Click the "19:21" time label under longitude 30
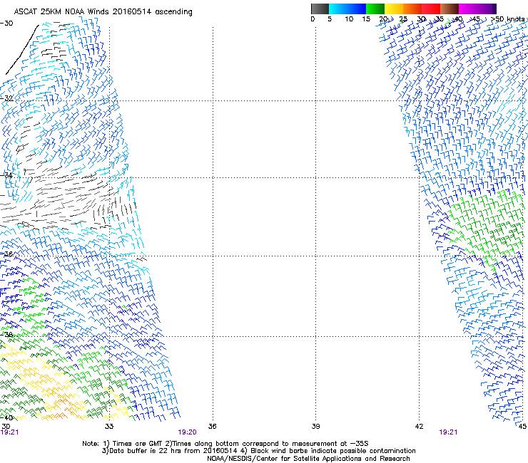 (10, 432)
